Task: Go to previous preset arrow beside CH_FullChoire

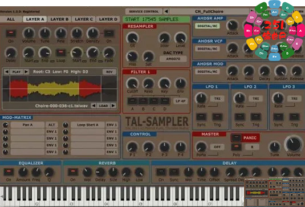Action: 166,11
